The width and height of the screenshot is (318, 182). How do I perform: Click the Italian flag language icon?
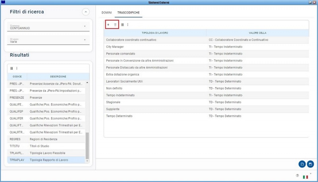[305, 177]
